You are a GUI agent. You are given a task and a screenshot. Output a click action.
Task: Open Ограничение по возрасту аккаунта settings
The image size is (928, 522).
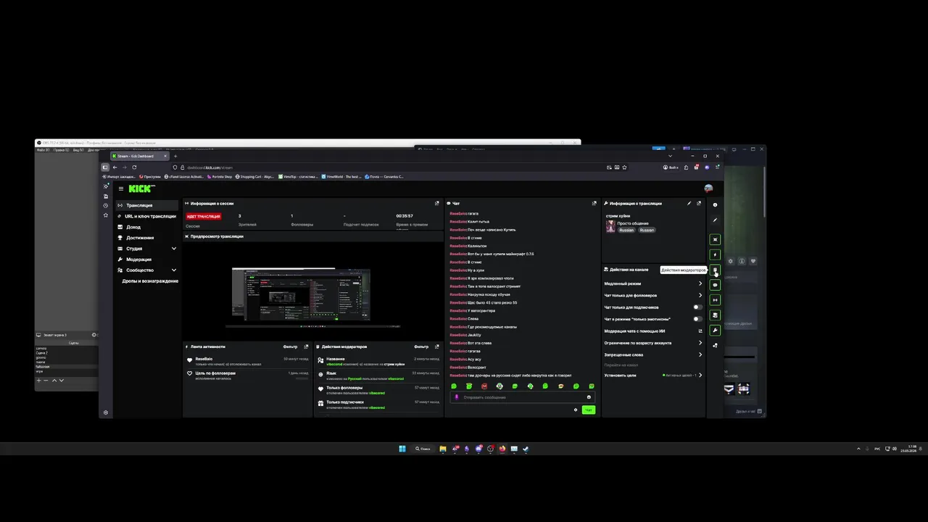[653, 343]
